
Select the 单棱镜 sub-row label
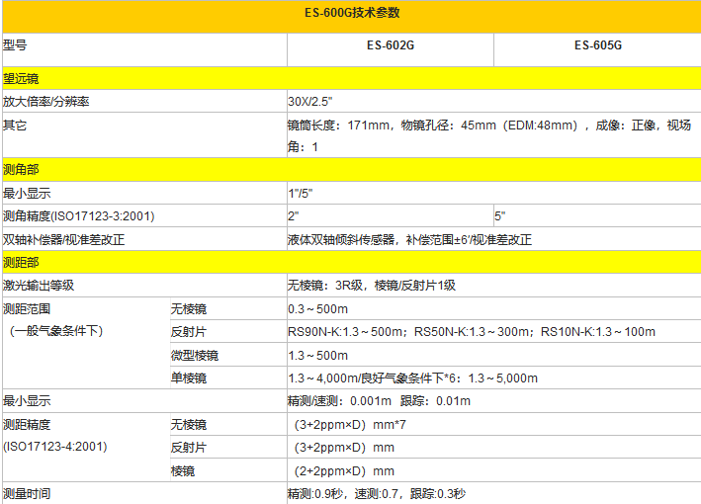click(189, 378)
